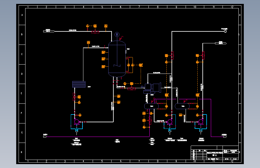Click the upper orange box on the vessel bottom outlet pipe

click(x=118, y=96)
